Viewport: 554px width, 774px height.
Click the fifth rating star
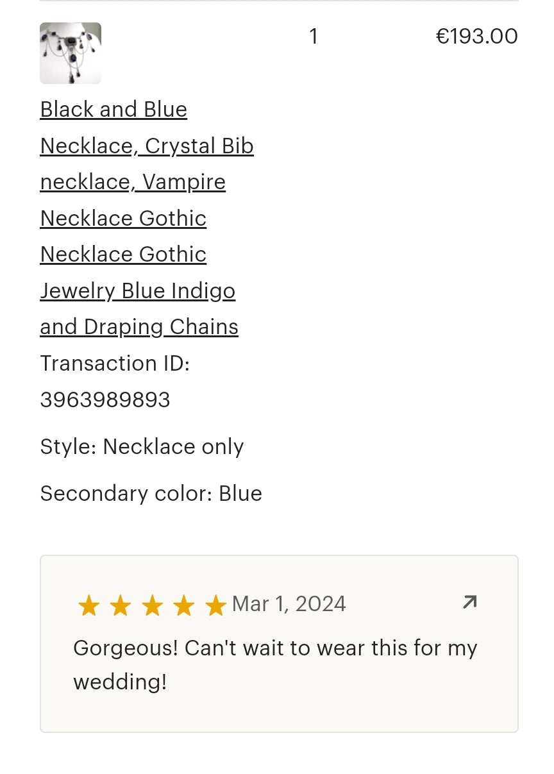(215, 605)
